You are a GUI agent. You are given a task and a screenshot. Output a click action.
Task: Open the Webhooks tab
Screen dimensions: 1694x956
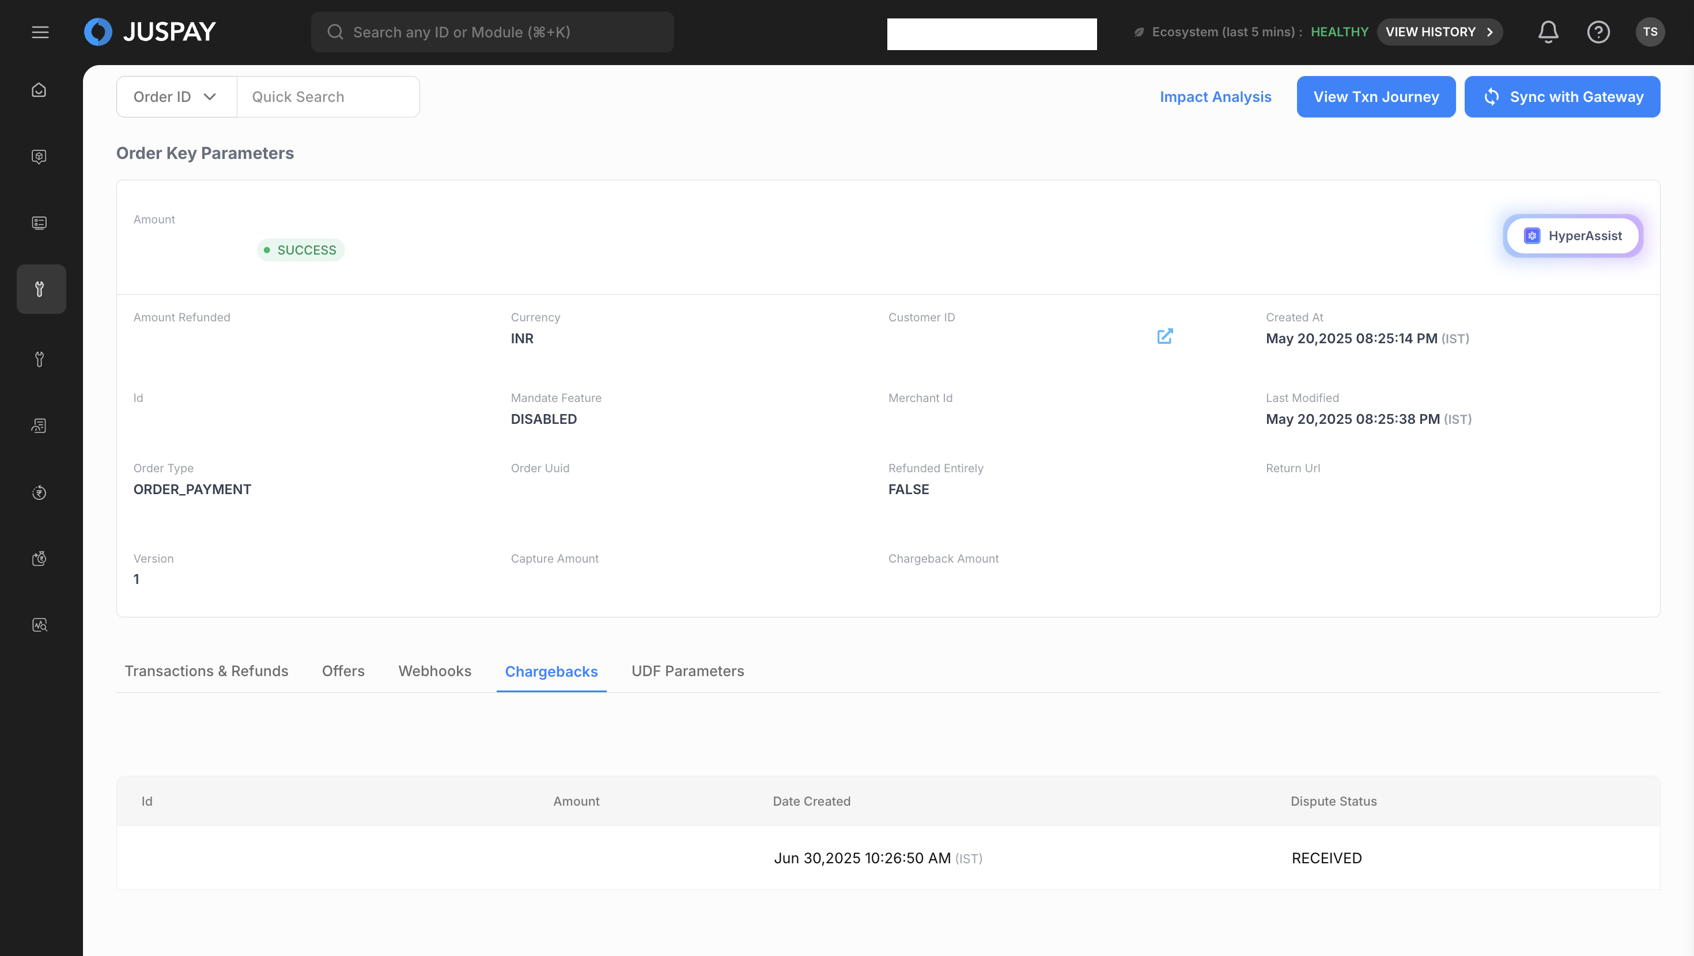pos(434,671)
